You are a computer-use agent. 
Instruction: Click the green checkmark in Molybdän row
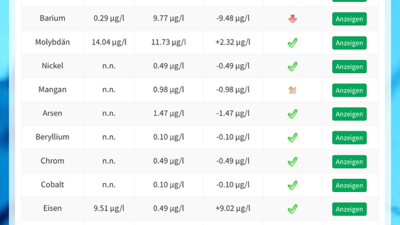[x=292, y=43]
